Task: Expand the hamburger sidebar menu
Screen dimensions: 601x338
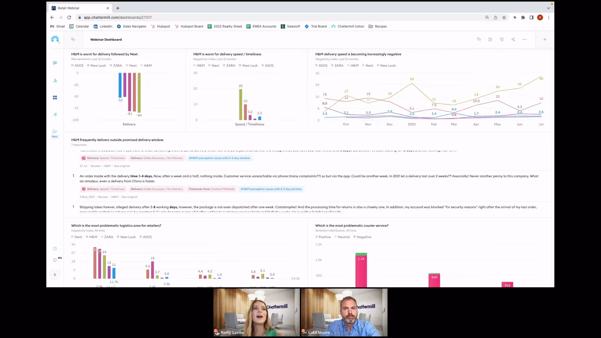Action: point(73,39)
